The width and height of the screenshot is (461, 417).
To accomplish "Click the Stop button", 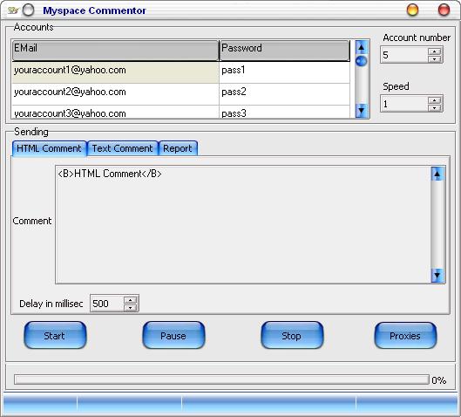I will click(292, 336).
